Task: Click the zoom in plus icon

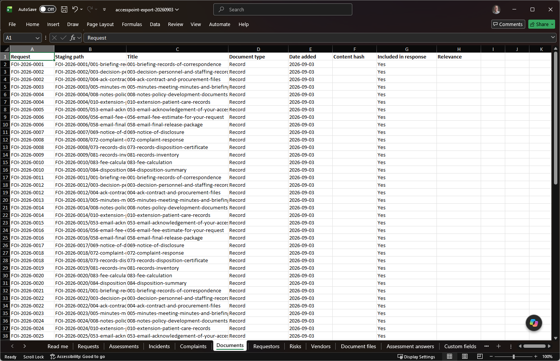Action: [535, 356]
